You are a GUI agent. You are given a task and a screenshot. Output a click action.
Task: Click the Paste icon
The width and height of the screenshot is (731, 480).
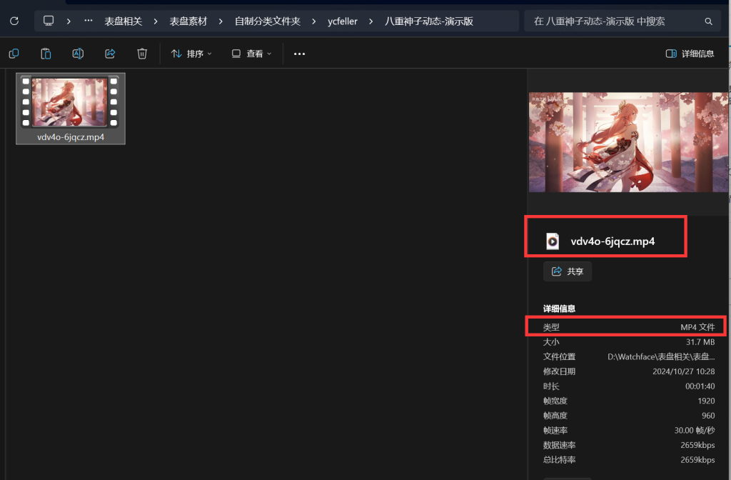pos(45,53)
